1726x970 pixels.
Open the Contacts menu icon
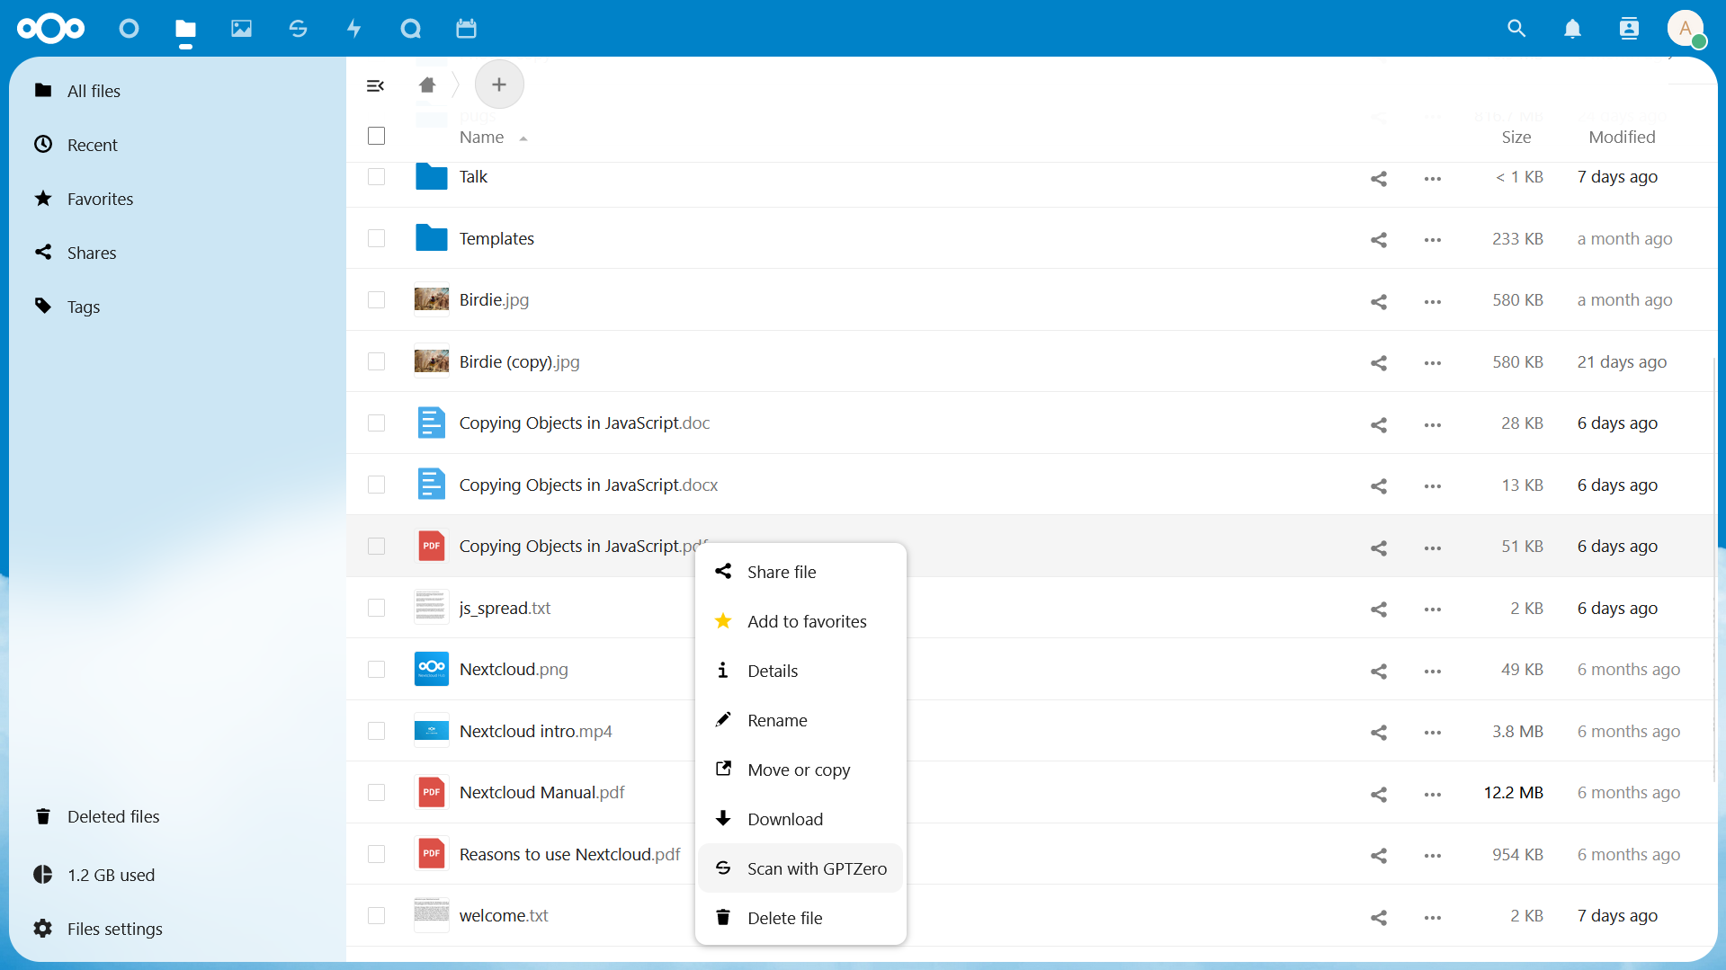tap(1629, 29)
